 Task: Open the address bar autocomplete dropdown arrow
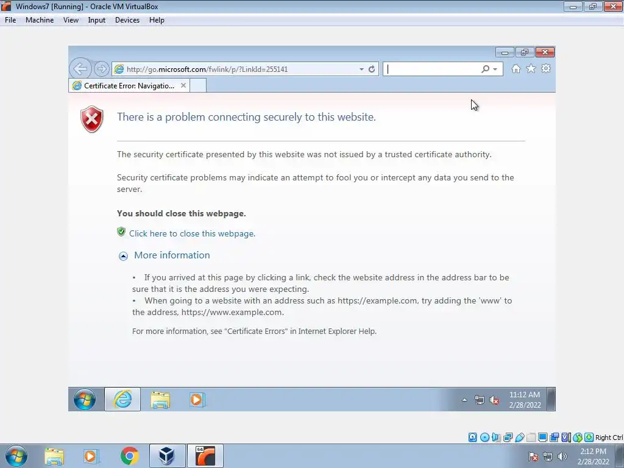[361, 69]
